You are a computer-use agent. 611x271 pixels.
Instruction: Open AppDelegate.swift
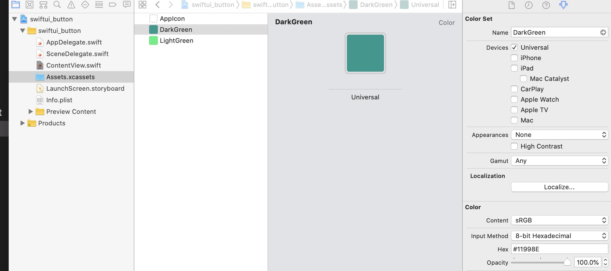pos(74,42)
